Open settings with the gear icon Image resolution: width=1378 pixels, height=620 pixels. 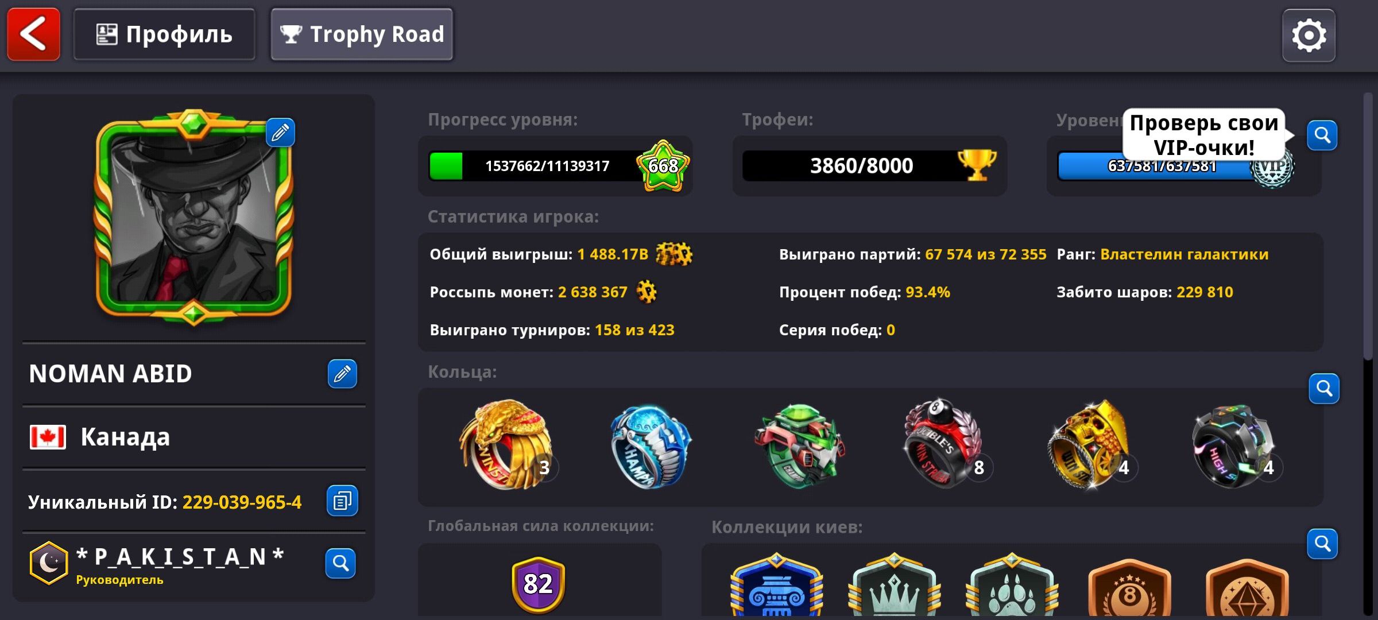point(1309,36)
